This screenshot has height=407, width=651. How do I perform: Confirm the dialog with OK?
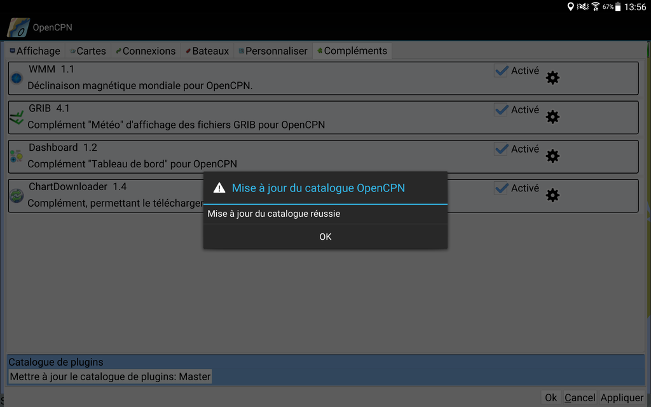tap(325, 237)
